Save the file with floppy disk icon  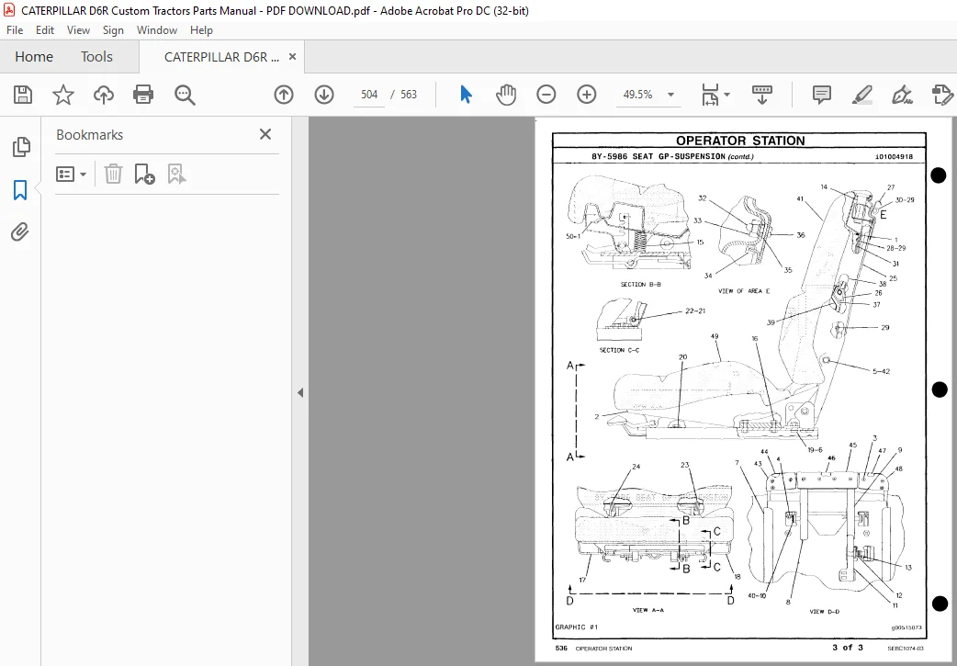click(23, 95)
